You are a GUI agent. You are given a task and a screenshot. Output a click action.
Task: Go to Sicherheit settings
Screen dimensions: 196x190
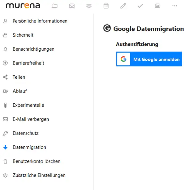23,35
